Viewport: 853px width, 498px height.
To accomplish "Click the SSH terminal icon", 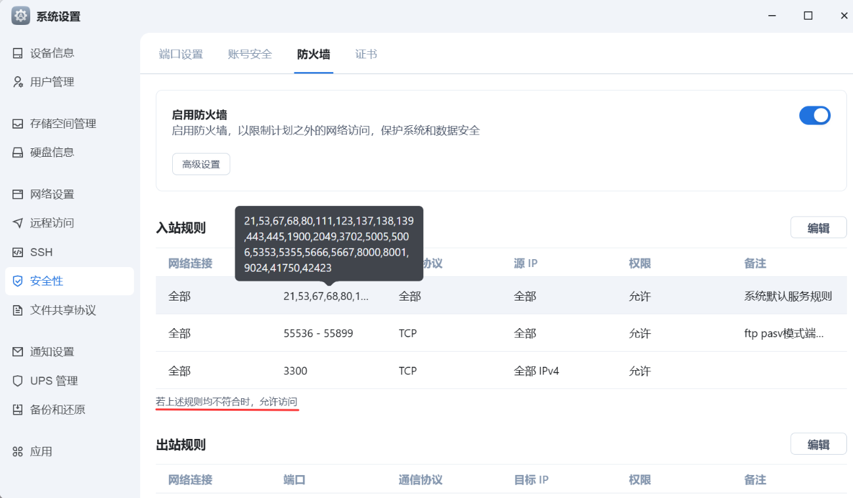I will coord(18,252).
